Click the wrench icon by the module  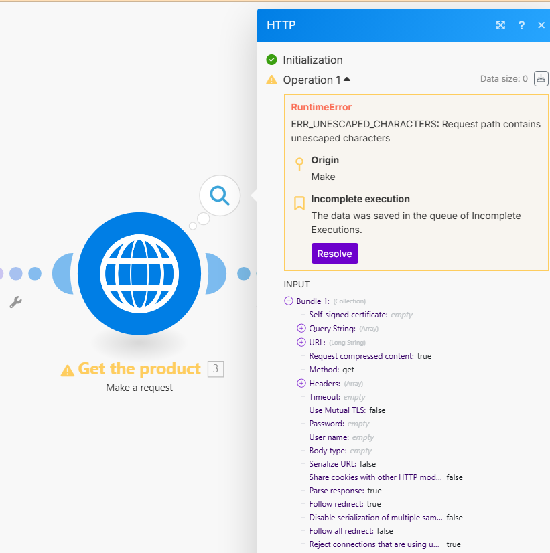15,302
